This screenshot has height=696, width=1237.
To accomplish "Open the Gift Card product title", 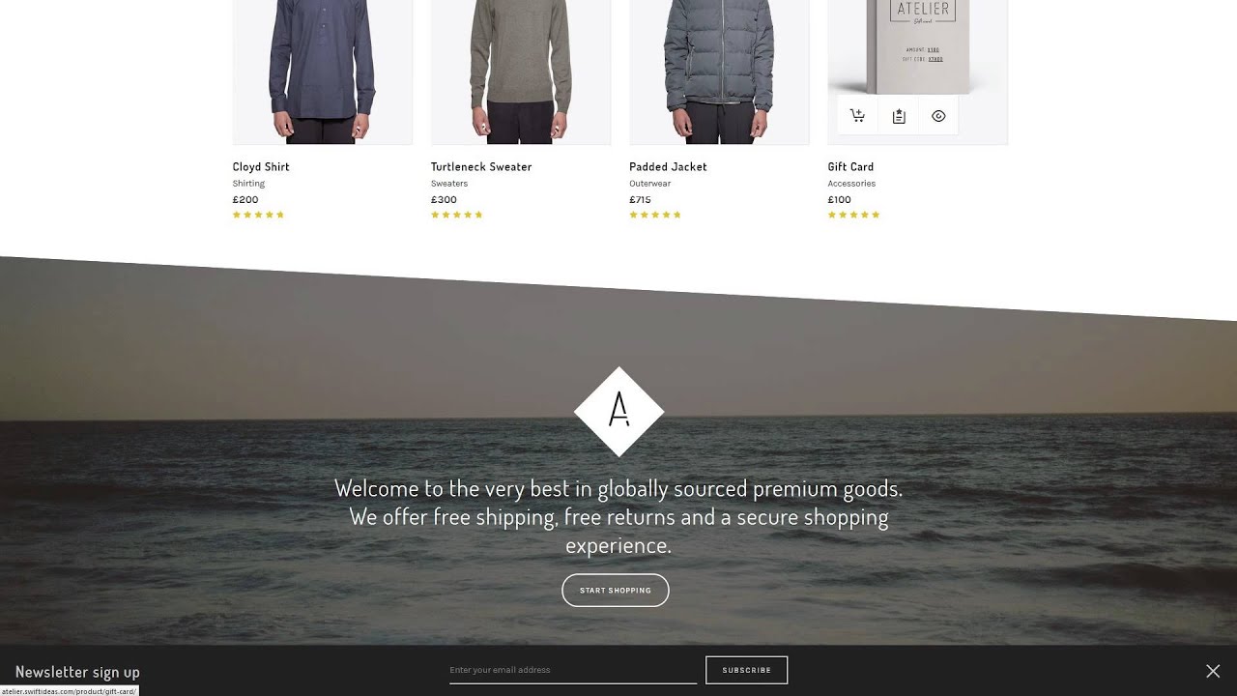I will [x=850, y=167].
